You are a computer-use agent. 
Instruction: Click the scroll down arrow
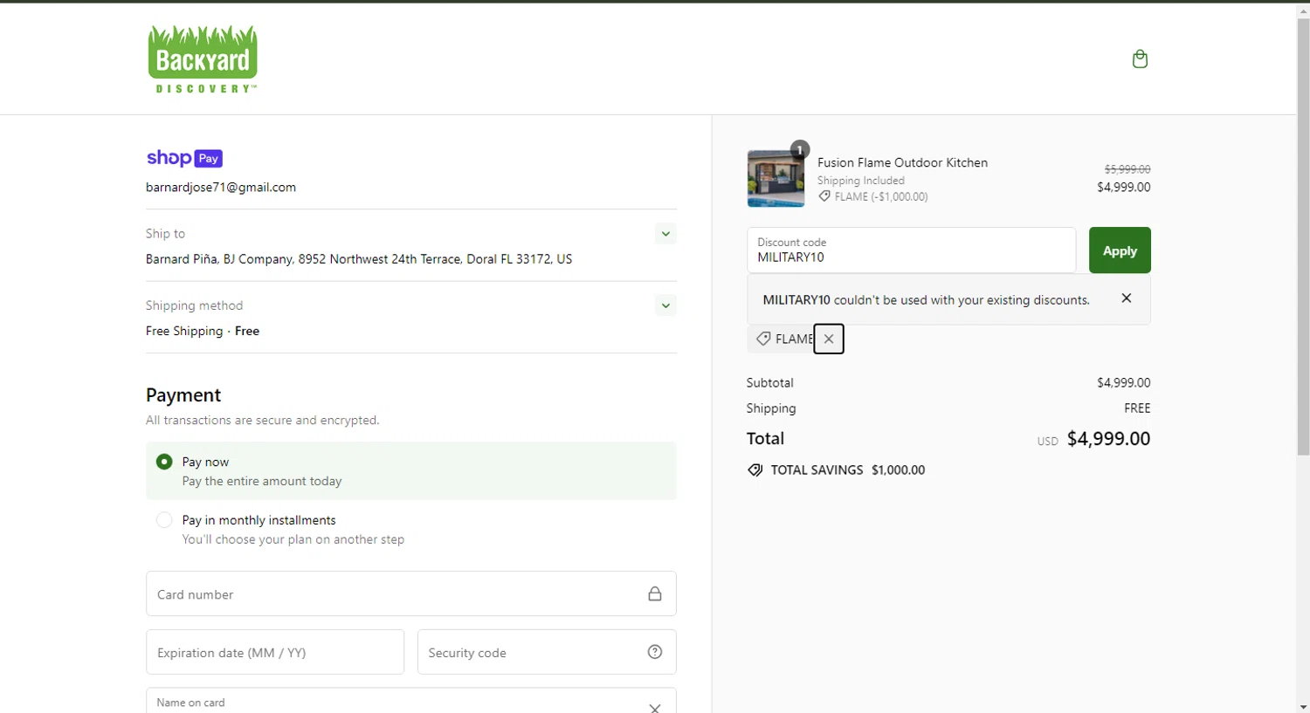1303,706
